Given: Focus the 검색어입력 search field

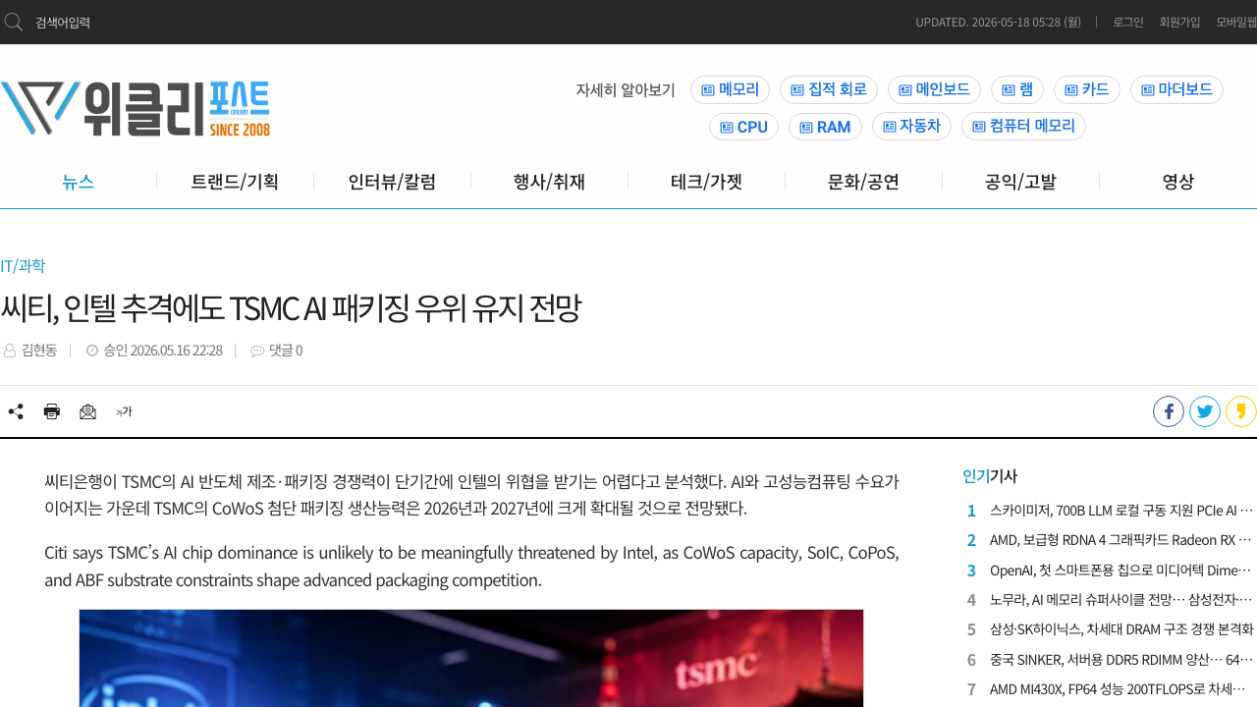Looking at the screenshot, I should [x=63, y=23].
